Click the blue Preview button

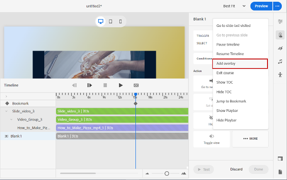point(261,6)
